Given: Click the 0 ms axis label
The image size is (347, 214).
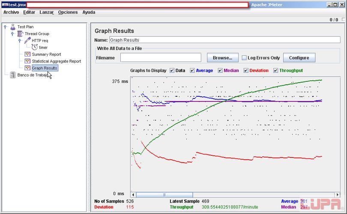Looking at the screenshot, I should click(x=119, y=193).
